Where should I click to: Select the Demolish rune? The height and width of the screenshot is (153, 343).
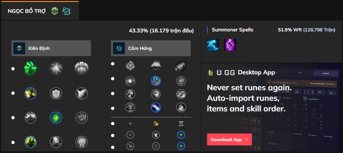pyautogui.click(x=31, y=94)
